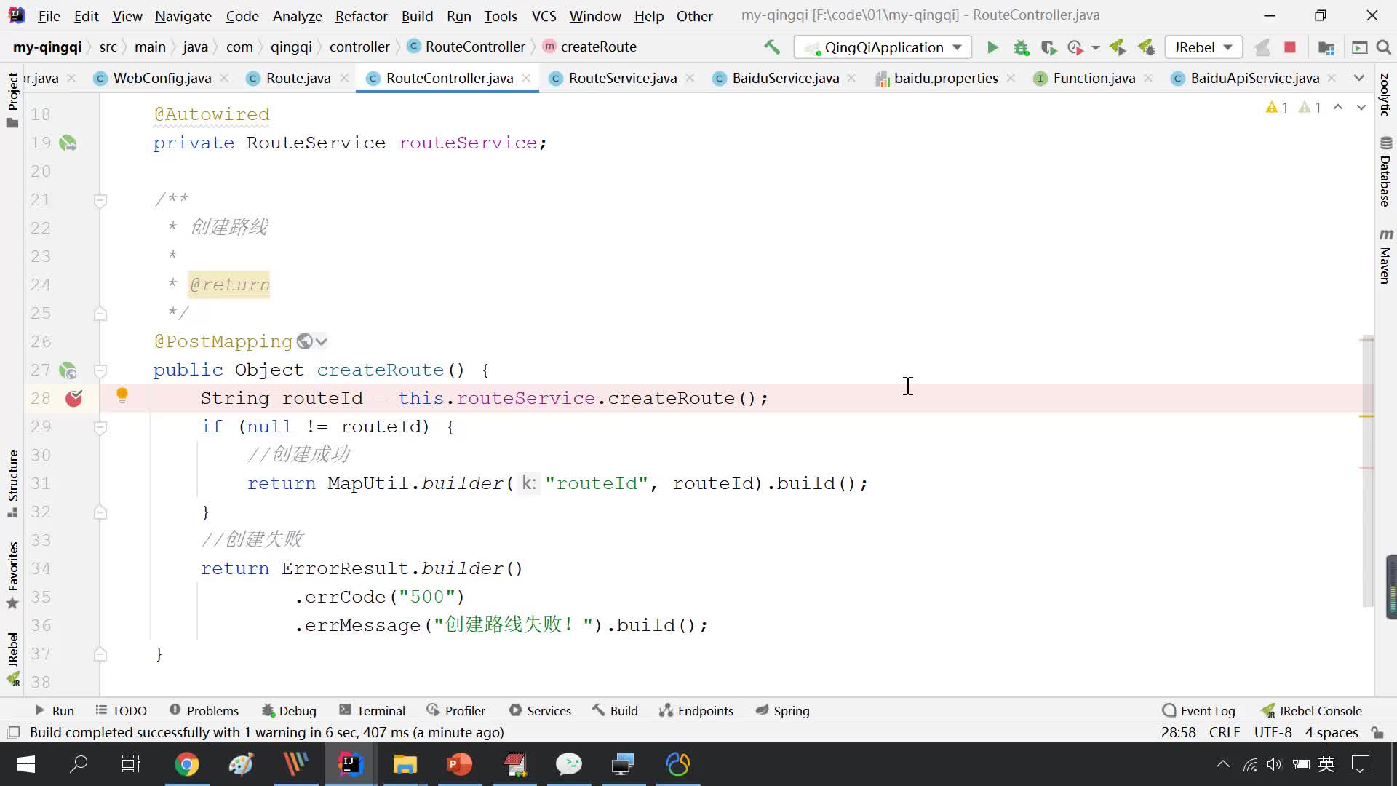The image size is (1397, 786).
Task: Open JRebel Console panel
Action: coord(1312,711)
